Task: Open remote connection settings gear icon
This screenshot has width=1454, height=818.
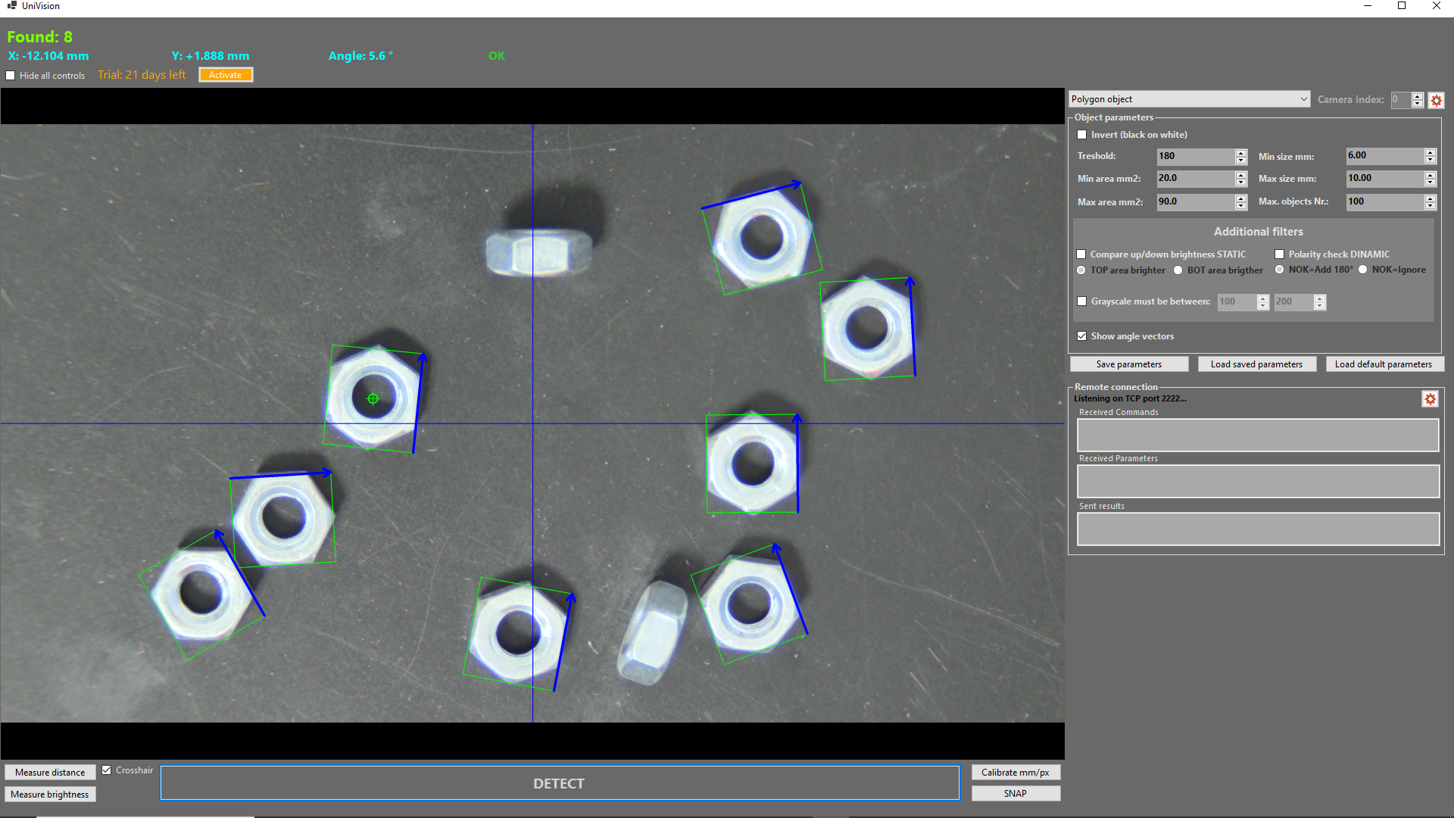Action: click(x=1430, y=399)
